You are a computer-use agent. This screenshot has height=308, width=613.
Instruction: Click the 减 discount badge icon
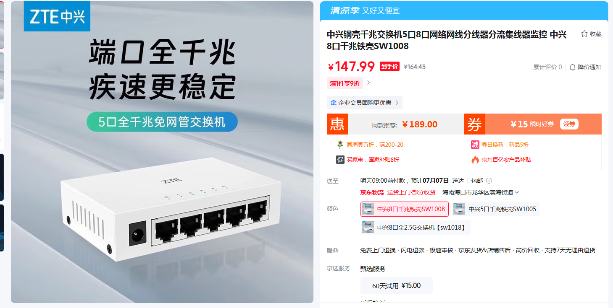point(475,145)
